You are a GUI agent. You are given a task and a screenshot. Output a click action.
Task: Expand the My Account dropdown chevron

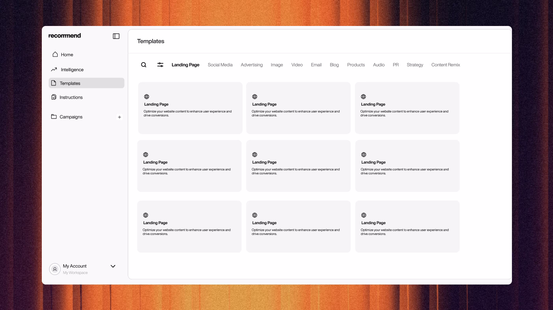coord(113,266)
